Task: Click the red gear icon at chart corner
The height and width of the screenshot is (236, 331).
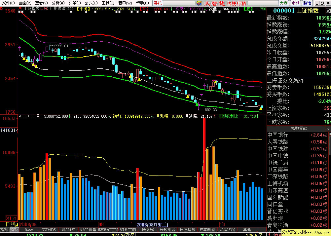Action: coord(1,9)
